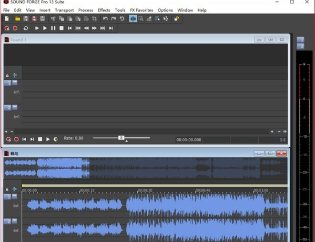Click the 00:00:00.000 time display field
Screen dimensions: 315x242
tap(189, 140)
